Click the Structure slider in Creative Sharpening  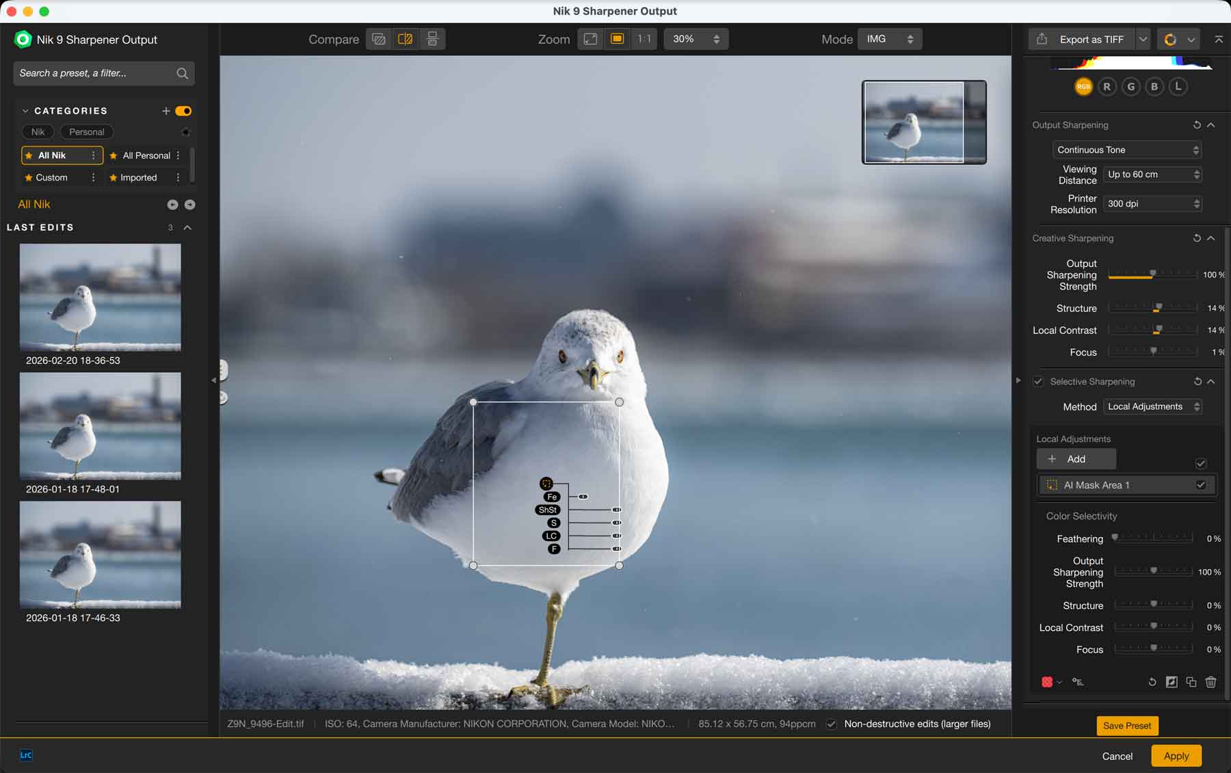(x=1153, y=309)
